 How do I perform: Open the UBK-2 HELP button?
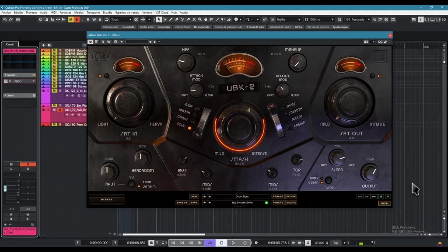384,203
